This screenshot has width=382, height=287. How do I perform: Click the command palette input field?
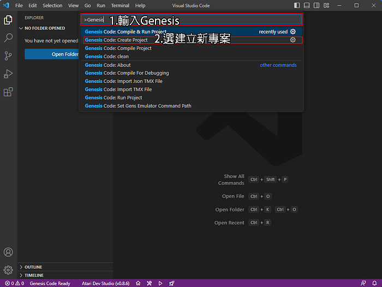[192, 20]
